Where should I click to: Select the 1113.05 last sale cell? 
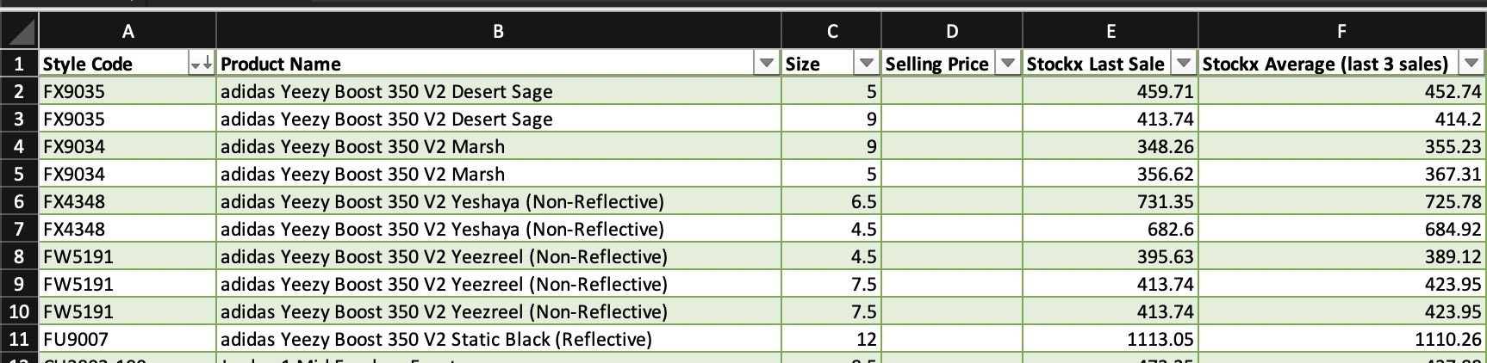[1111, 339]
